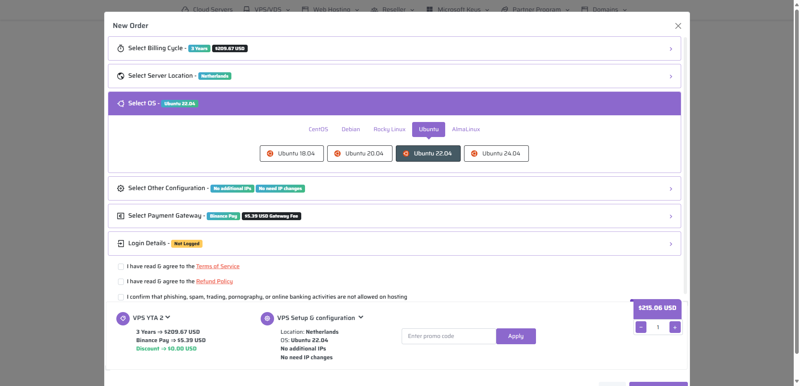The width and height of the screenshot is (800, 386).
Task: Click the $5.39 USD Gateway Fee badge
Action: tap(272, 216)
